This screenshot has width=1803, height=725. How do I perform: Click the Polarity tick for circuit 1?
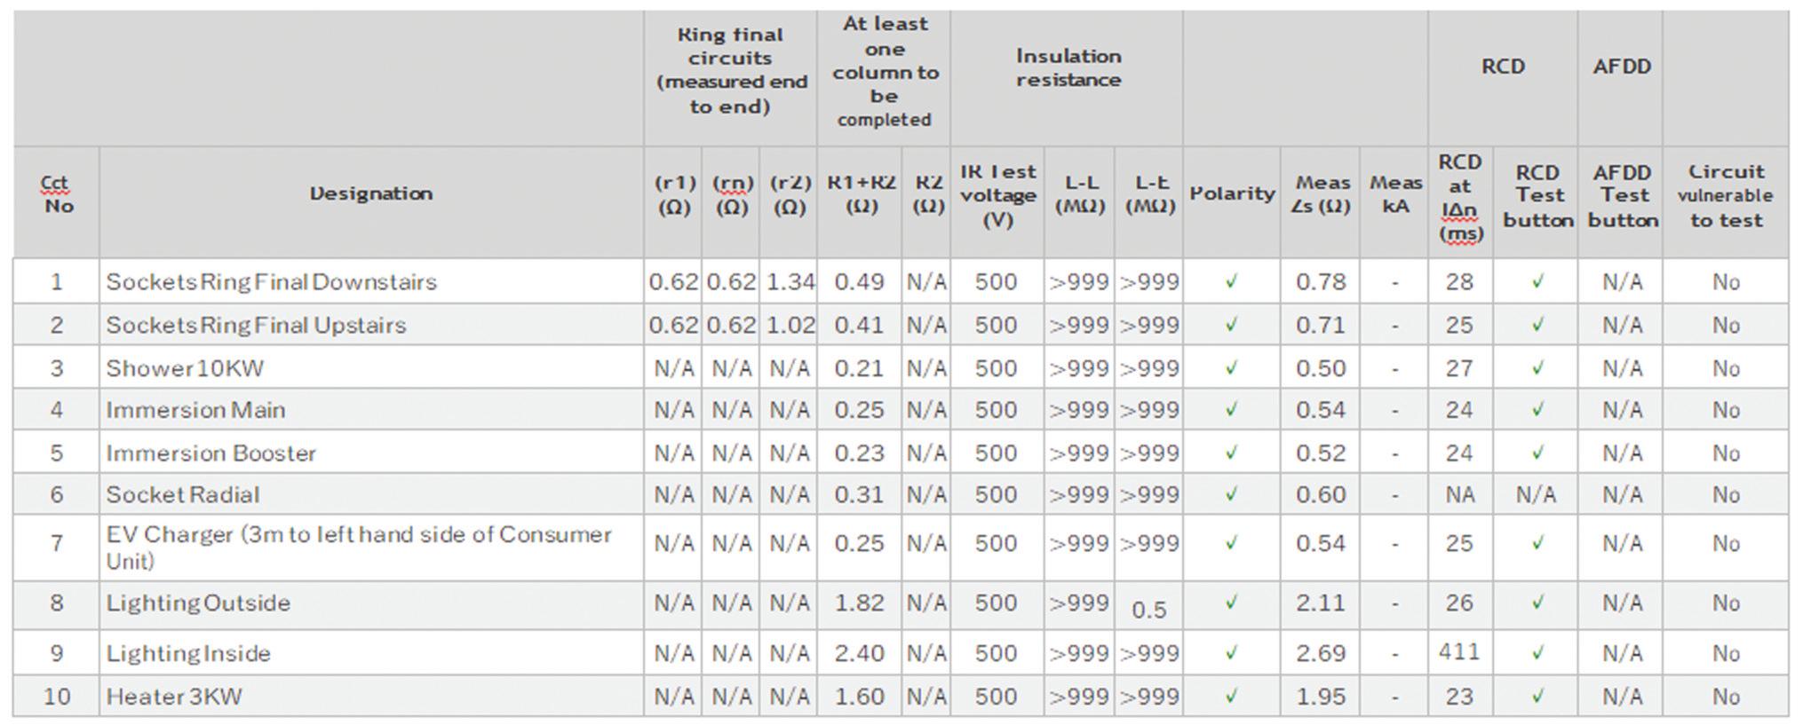coord(1231,282)
